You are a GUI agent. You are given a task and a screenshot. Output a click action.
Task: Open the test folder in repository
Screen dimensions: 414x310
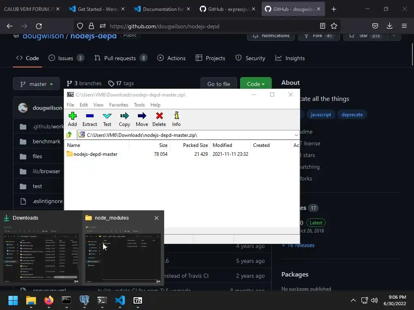[37, 186]
